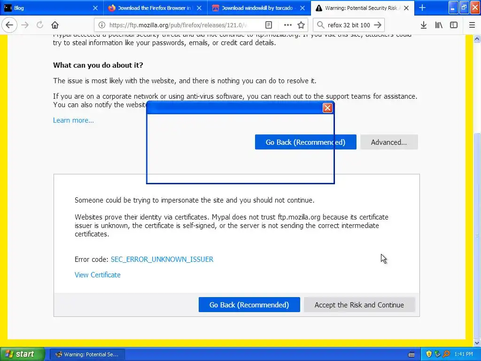Image resolution: width=481 pixels, height=361 pixels.
Task: Open the hamburger application menu
Action: [472, 25]
